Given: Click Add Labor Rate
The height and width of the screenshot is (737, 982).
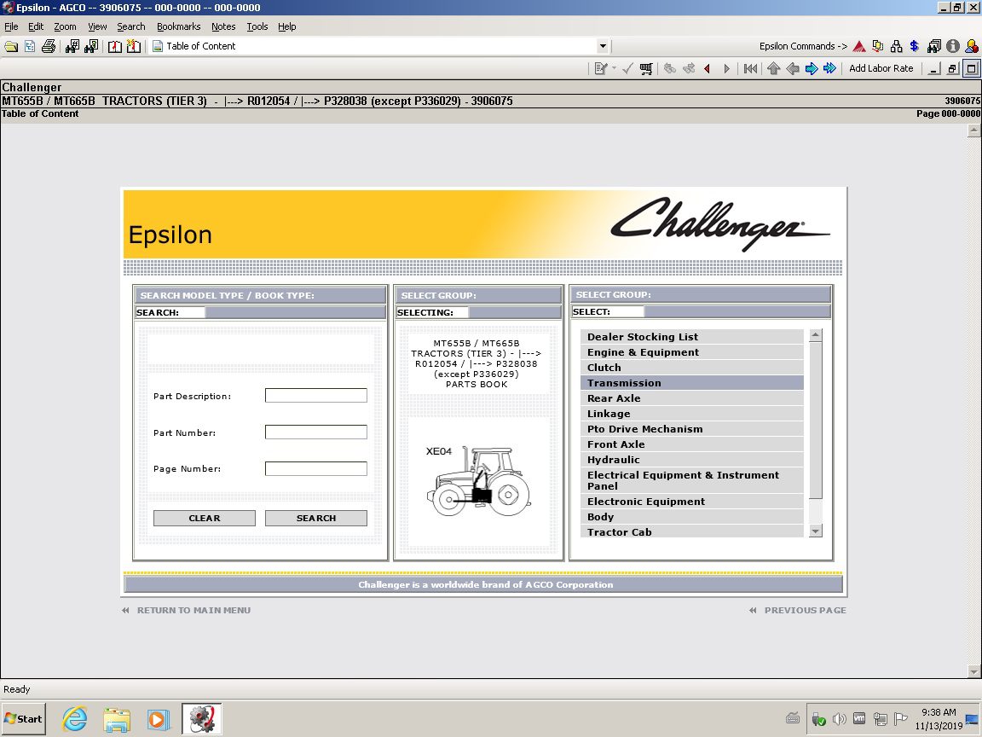Looking at the screenshot, I should [881, 68].
